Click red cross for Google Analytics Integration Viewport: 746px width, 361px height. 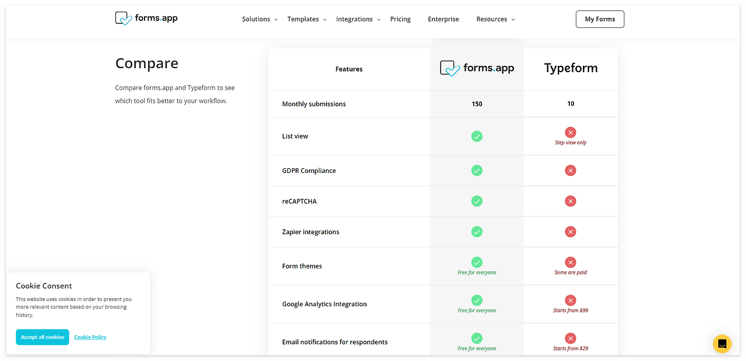pos(571,300)
